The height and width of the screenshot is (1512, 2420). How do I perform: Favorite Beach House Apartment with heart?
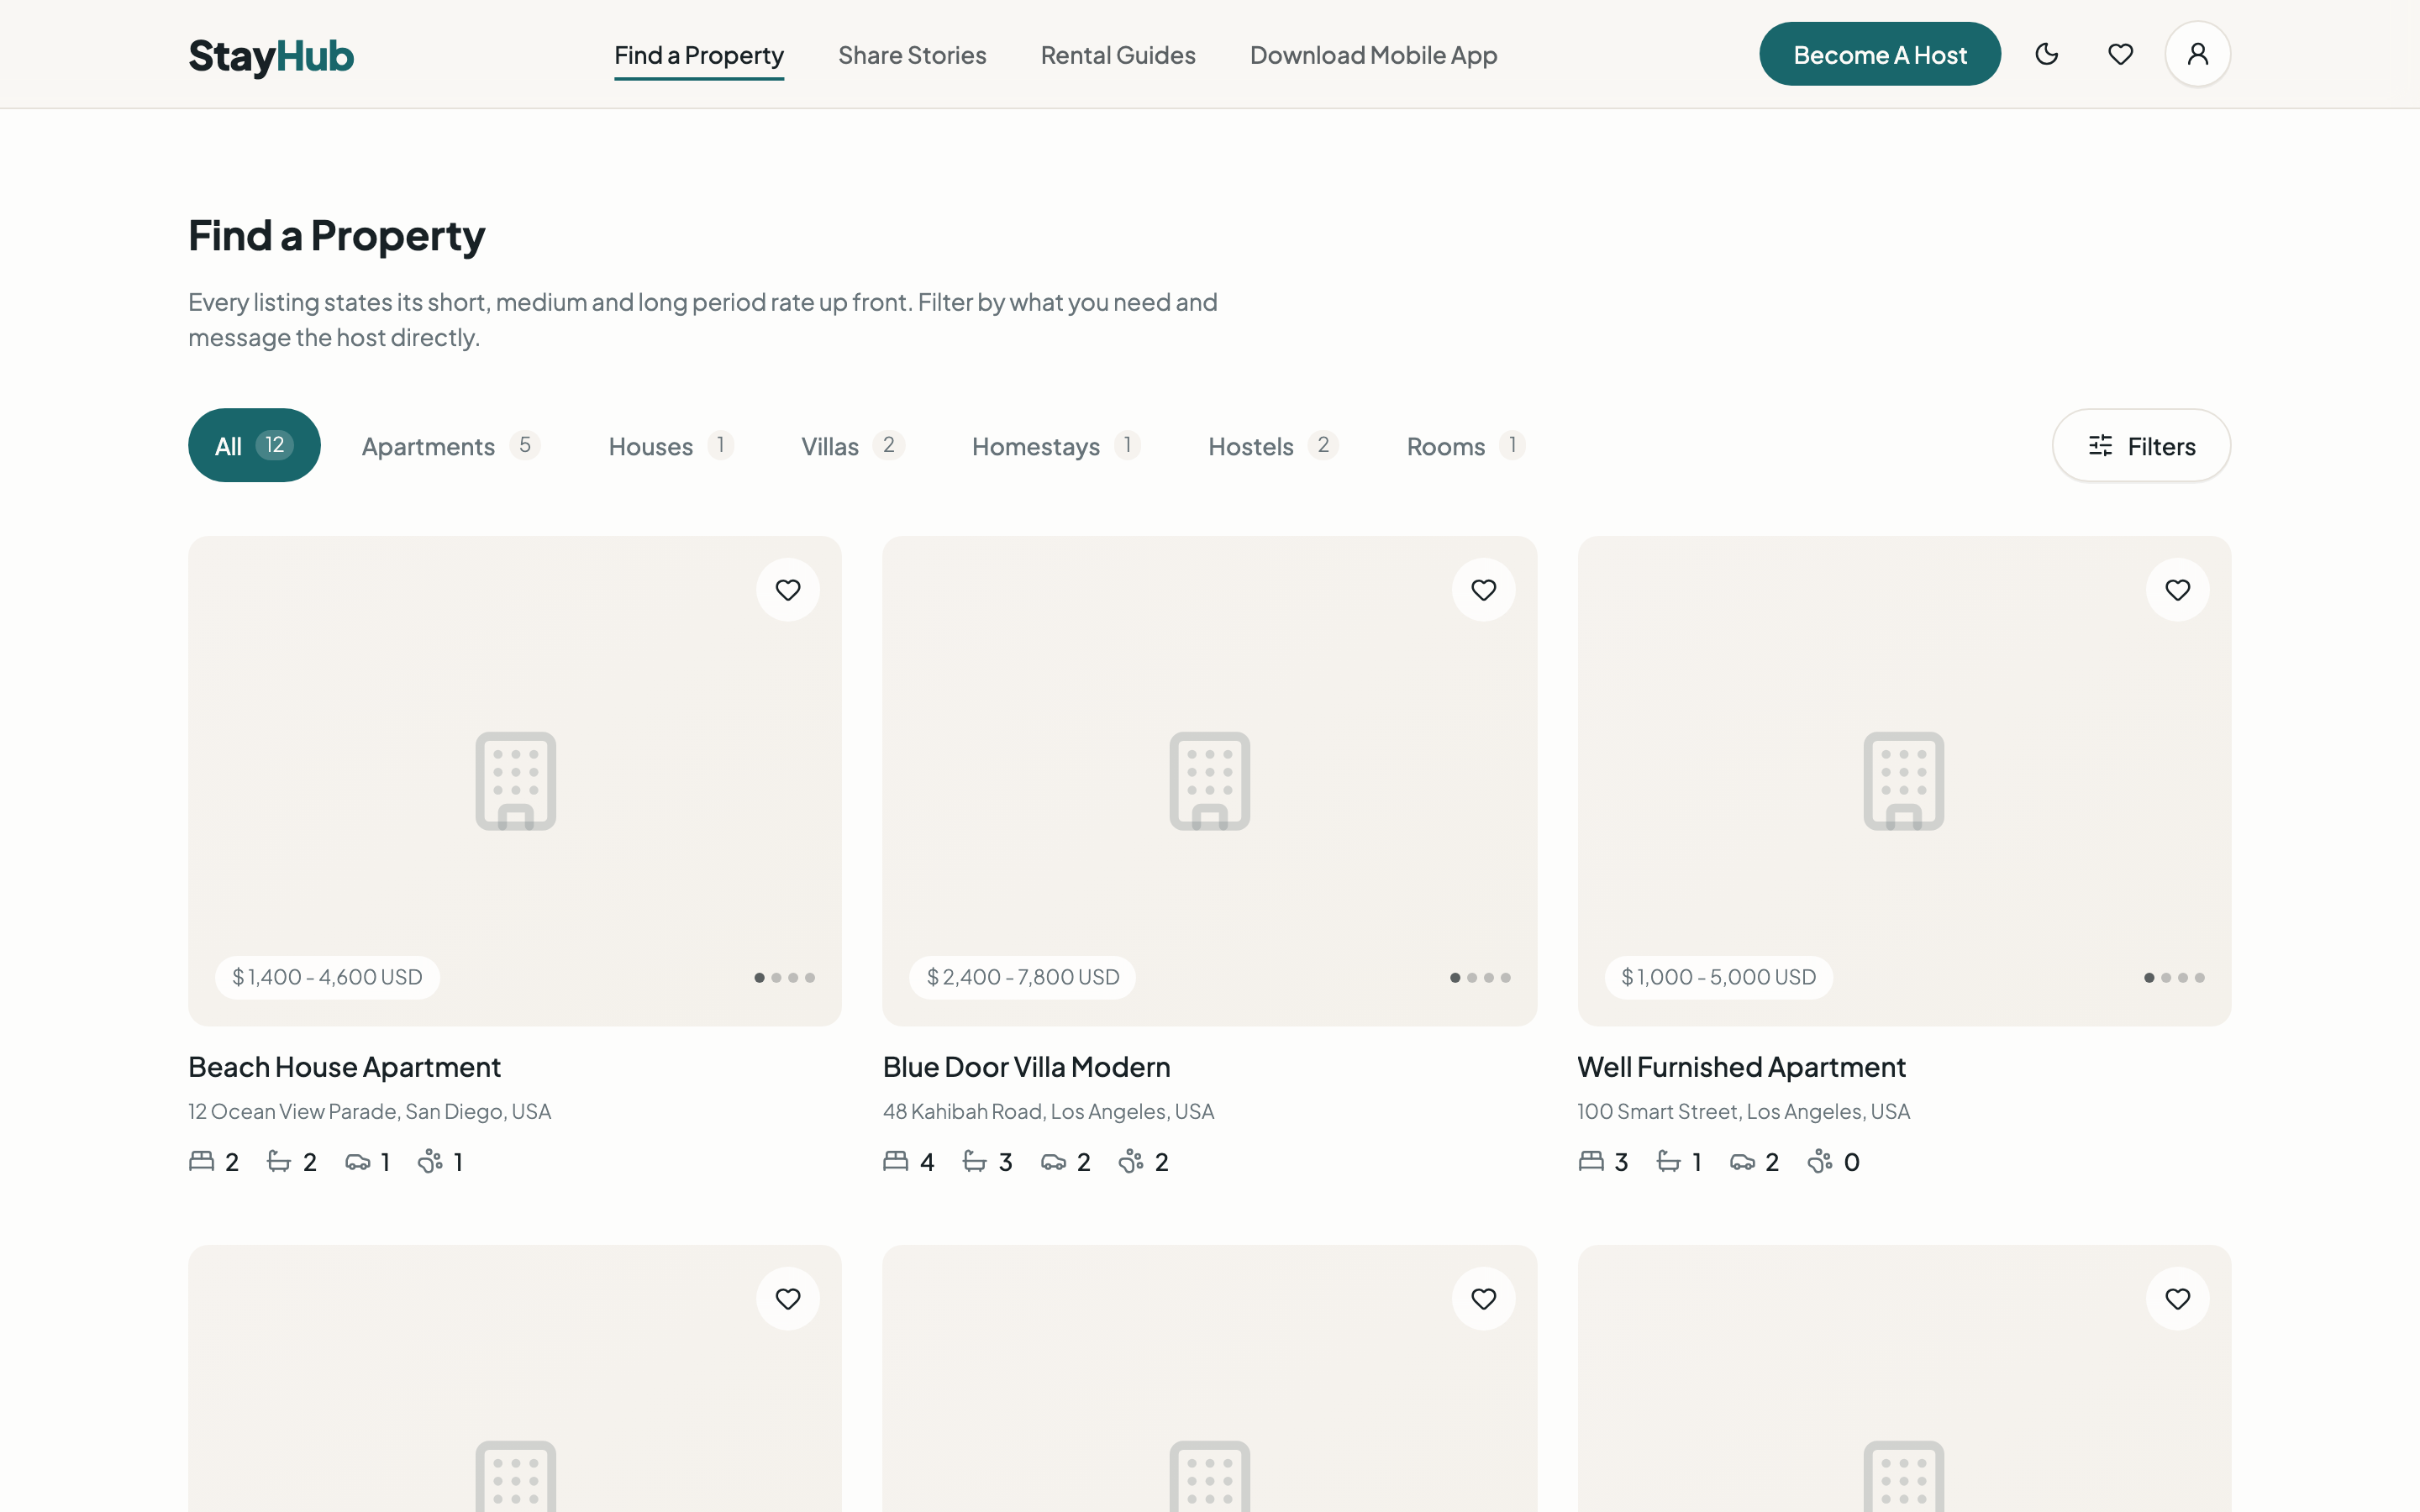point(788,590)
